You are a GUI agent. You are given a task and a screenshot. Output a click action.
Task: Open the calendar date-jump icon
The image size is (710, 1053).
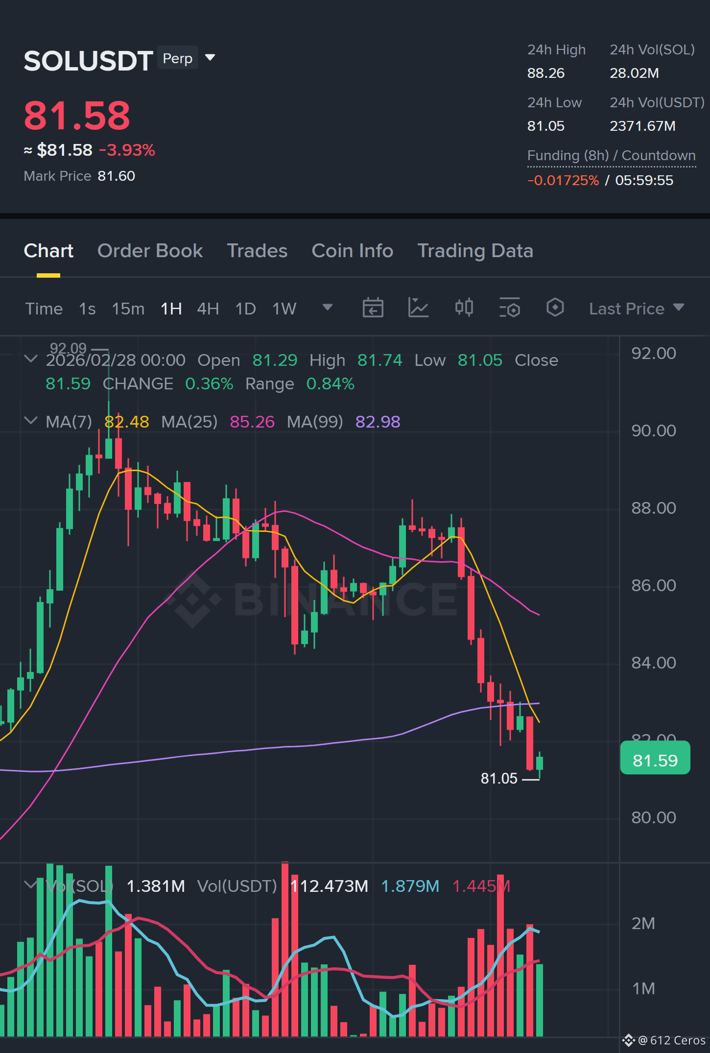[373, 308]
